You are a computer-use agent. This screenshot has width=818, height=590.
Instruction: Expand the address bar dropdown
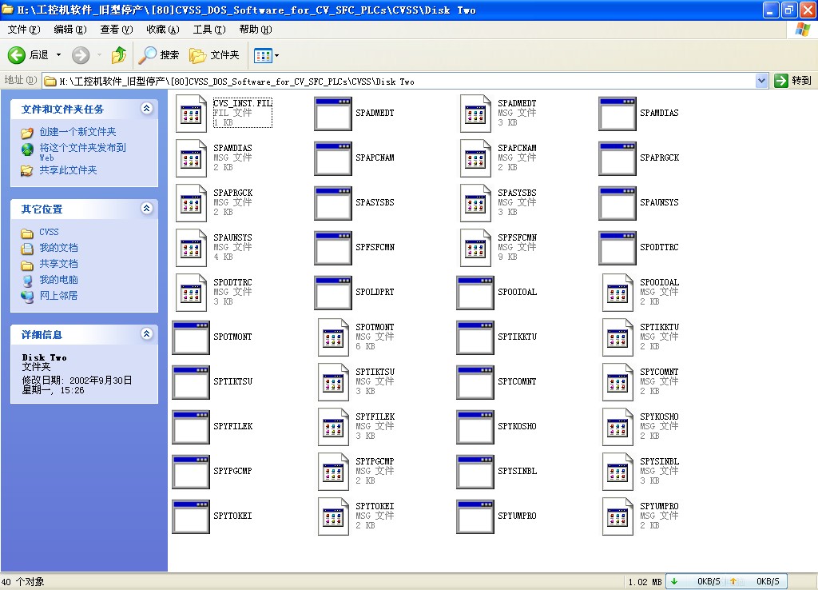click(761, 81)
